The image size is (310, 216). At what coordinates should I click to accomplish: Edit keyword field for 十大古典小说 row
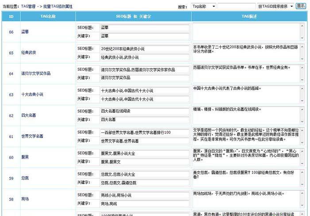click(145, 99)
